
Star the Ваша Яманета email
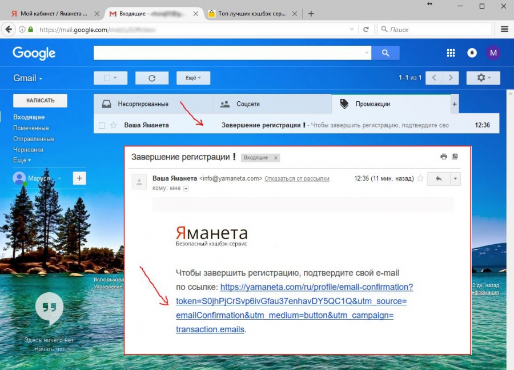coord(114,125)
